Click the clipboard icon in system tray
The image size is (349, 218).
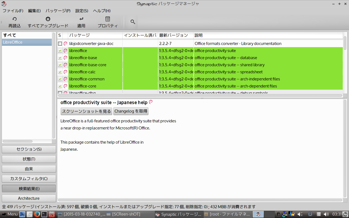coord(278,214)
